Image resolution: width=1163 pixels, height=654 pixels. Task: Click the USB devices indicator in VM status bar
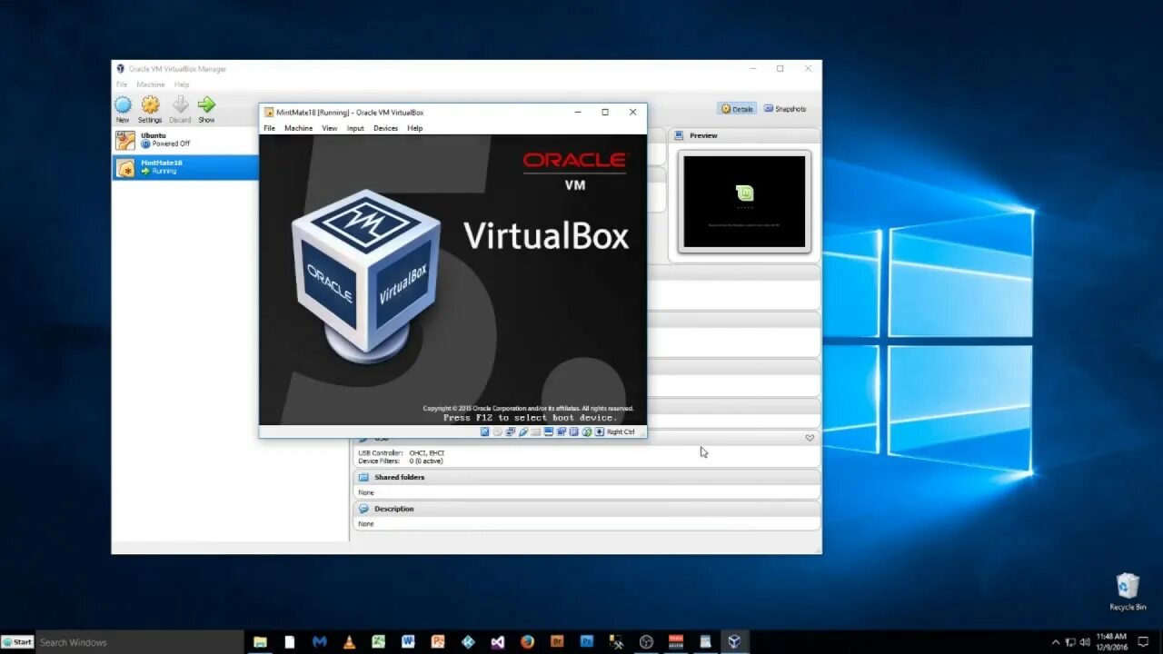pos(522,431)
